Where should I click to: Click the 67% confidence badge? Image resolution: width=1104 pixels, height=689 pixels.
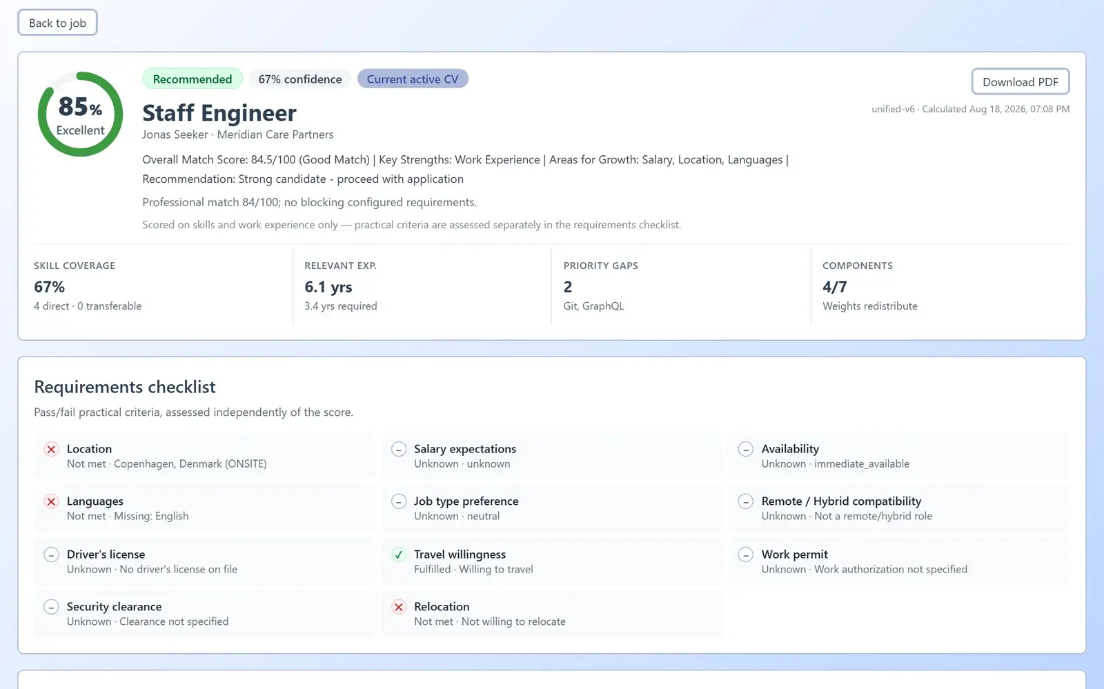[x=300, y=79]
